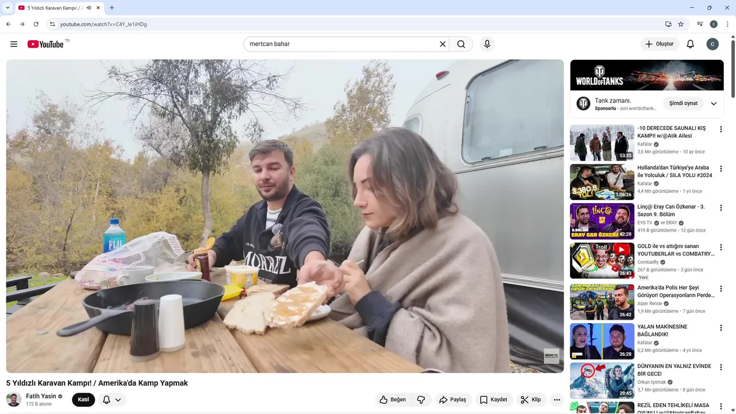
Task: Toggle subscription notification bell dropdown
Action: pos(112,400)
